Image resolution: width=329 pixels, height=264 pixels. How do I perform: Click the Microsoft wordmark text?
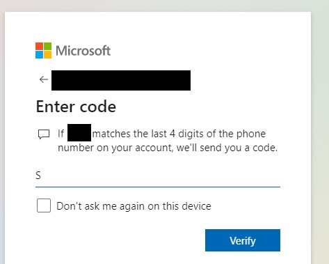click(83, 51)
